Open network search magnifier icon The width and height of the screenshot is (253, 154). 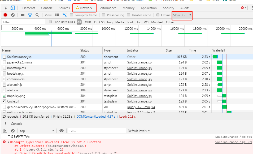point(37,15)
